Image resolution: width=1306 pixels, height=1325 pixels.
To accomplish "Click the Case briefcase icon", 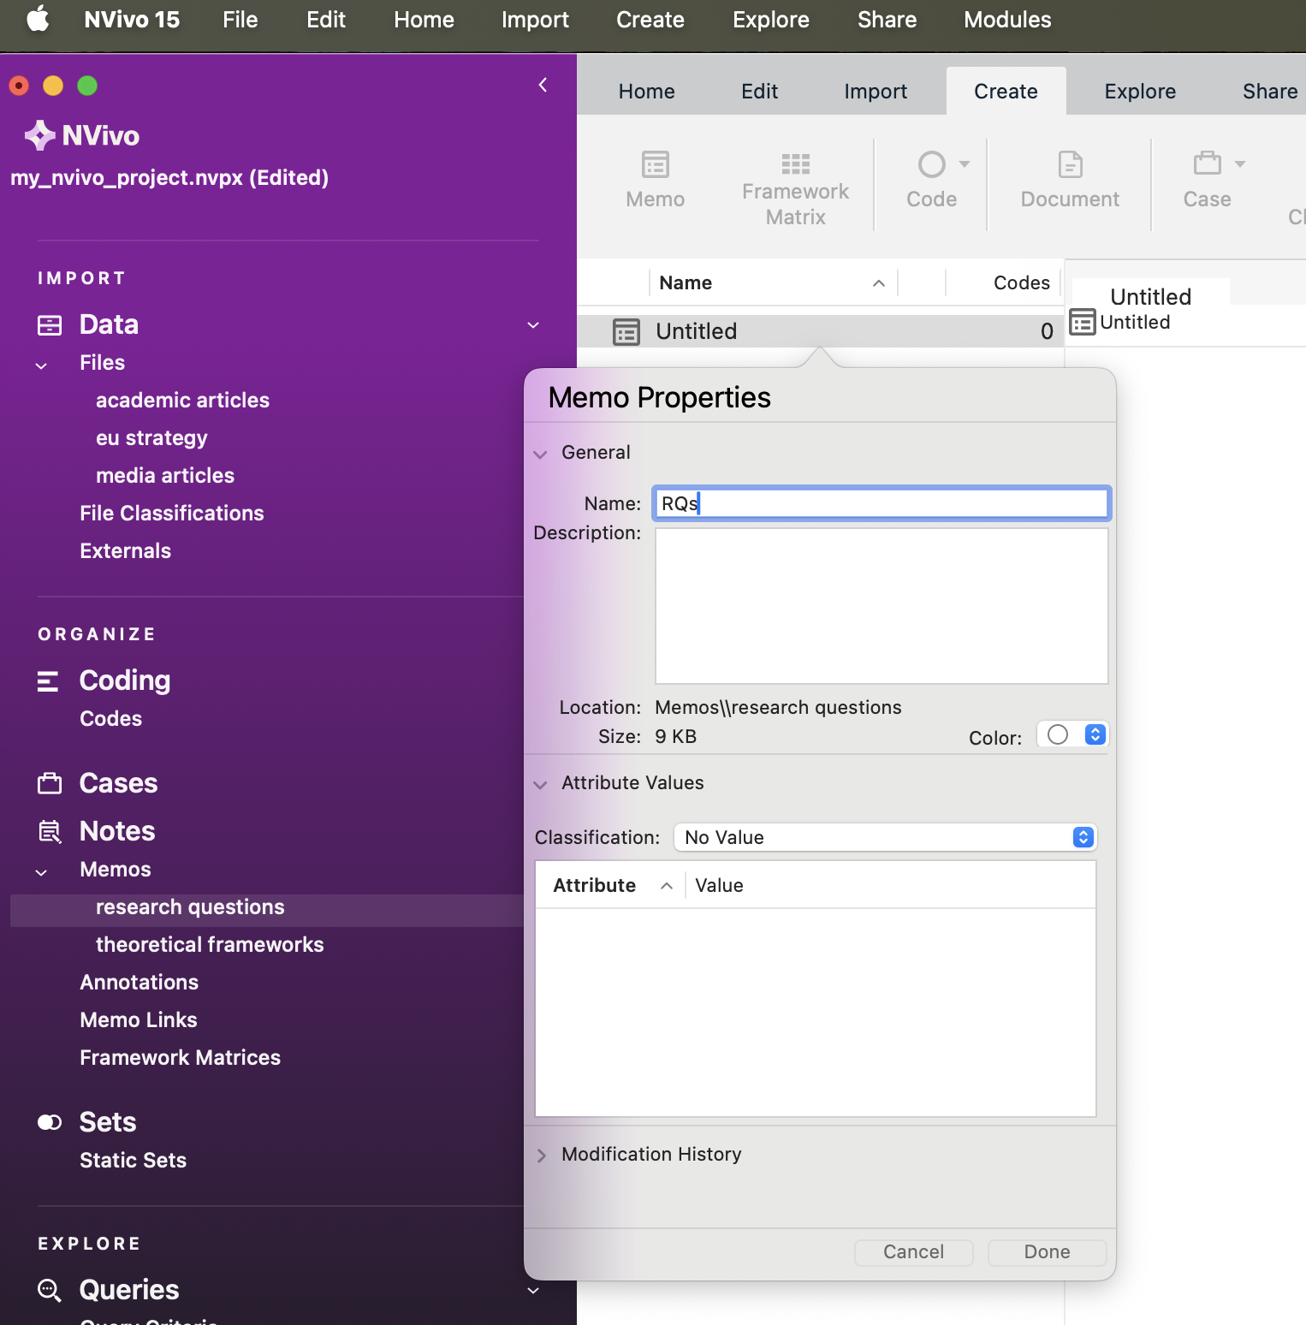I will click(x=1207, y=163).
